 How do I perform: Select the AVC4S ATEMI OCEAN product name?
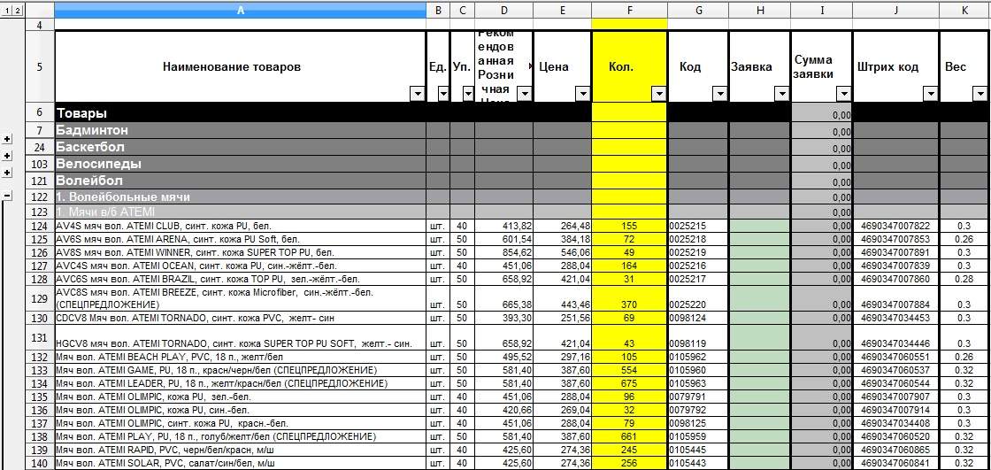240,266
